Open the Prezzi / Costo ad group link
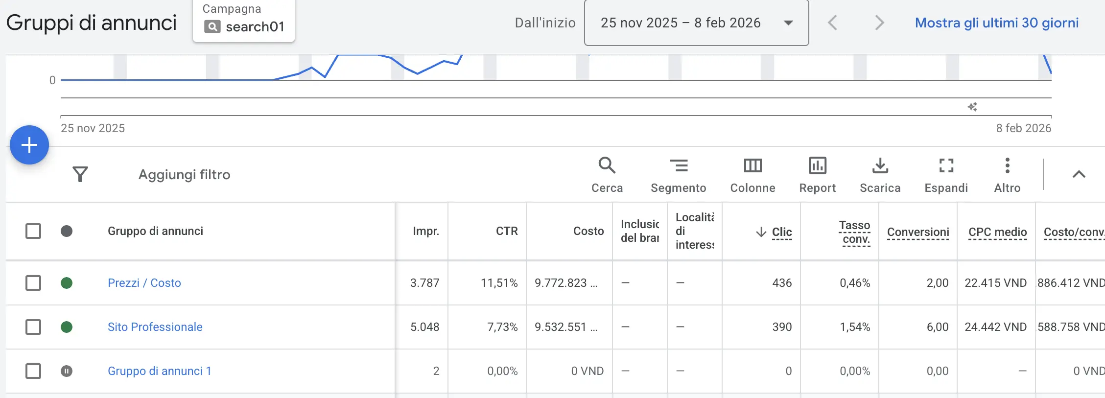Image resolution: width=1105 pixels, height=398 pixels. 144,283
